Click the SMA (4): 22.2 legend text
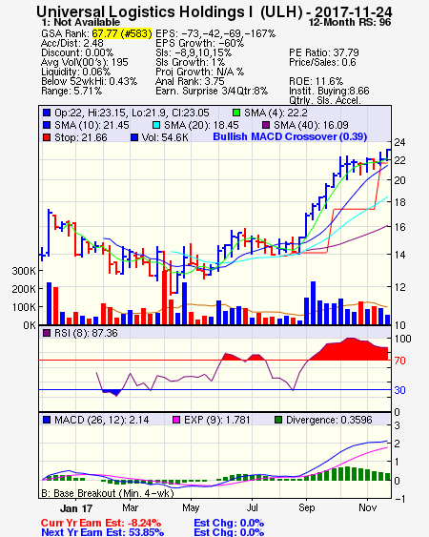The height and width of the screenshot is (537, 429). (x=276, y=113)
